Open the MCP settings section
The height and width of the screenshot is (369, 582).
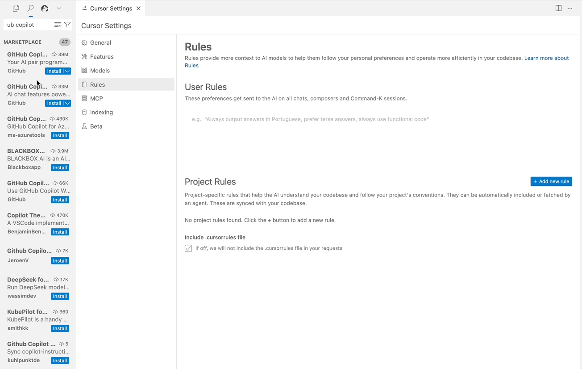point(126,98)
